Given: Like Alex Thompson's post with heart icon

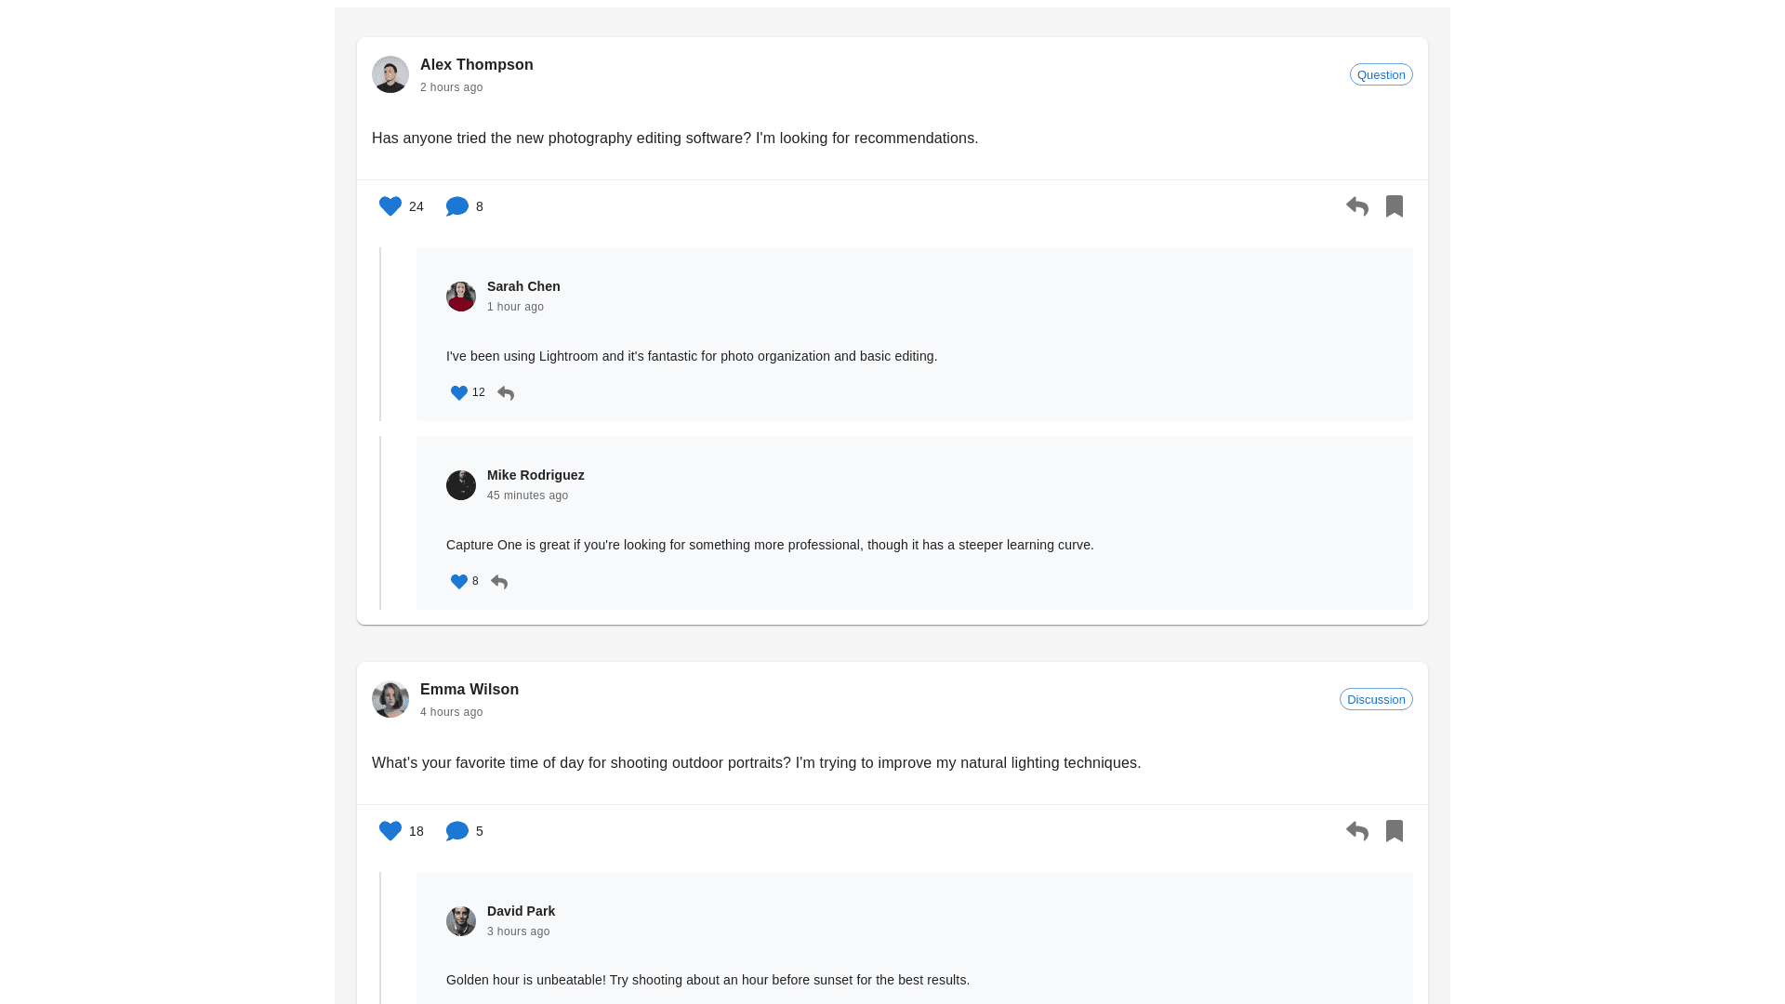Looking at the screenshot, I should pyautogui.click(x=390, y=206).
